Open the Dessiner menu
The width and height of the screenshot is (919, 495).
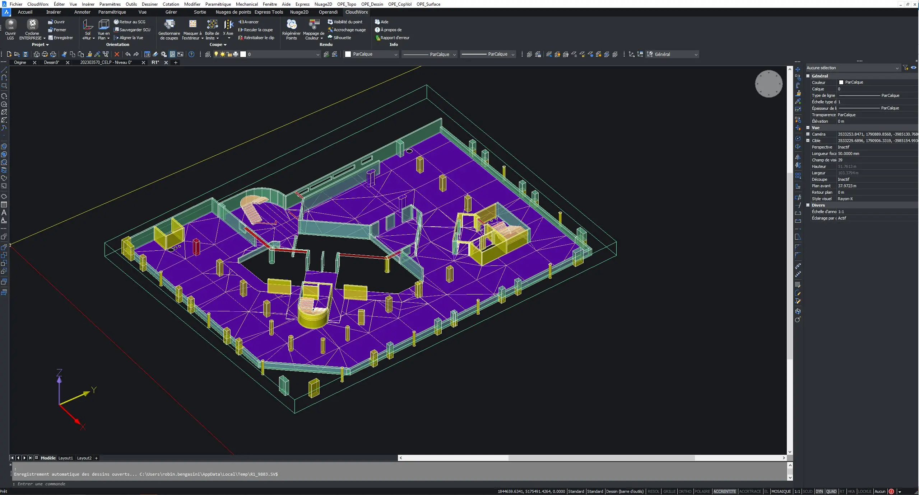point(149,4)
